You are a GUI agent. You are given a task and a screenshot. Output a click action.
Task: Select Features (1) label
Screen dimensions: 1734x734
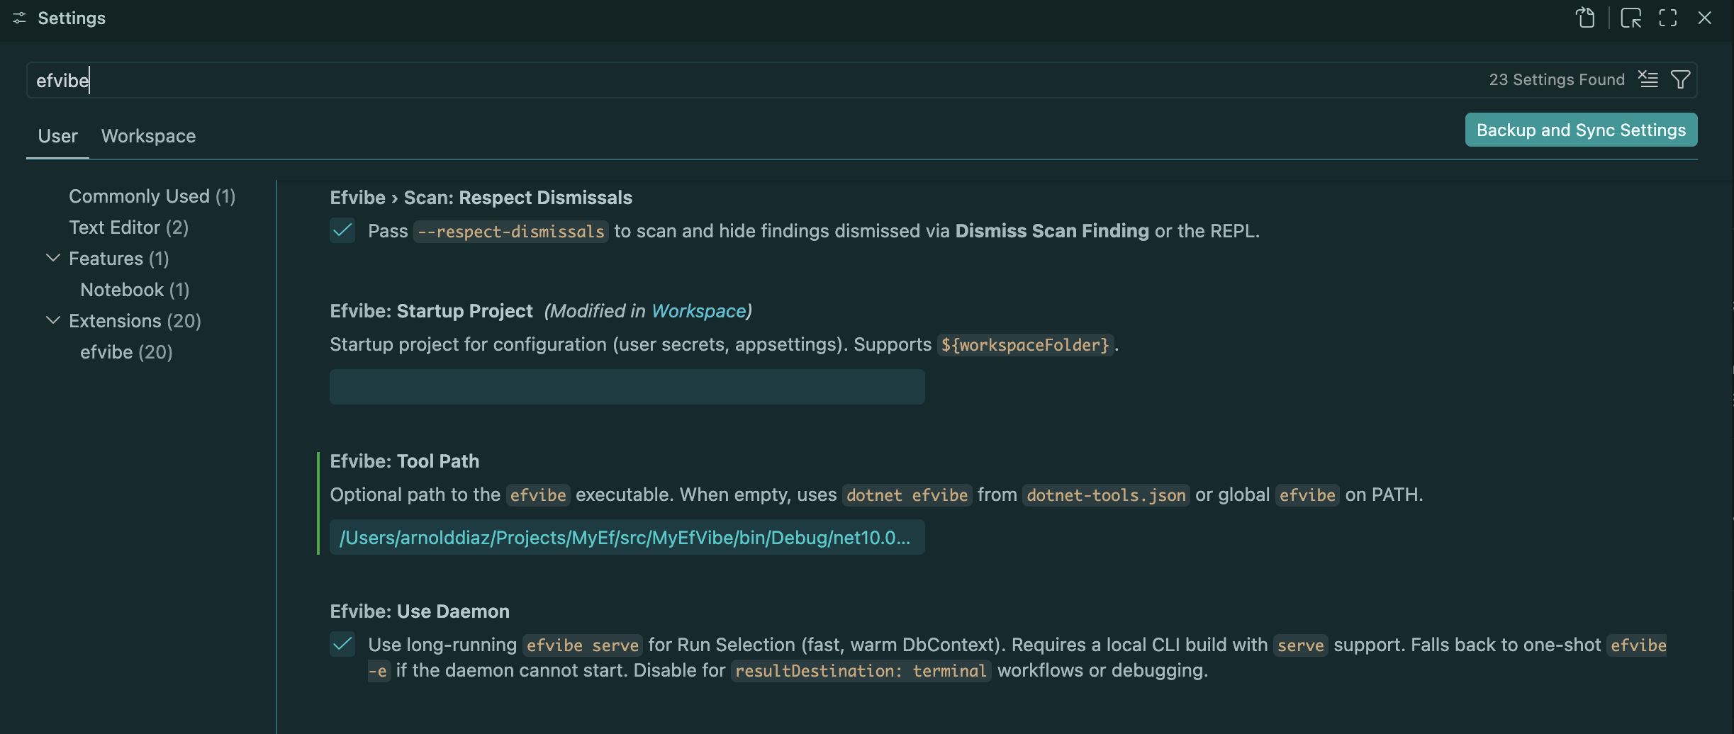tap(118, 259)
